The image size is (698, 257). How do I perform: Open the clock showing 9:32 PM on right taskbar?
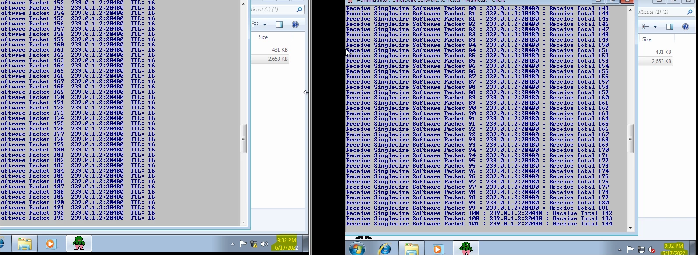673,249
